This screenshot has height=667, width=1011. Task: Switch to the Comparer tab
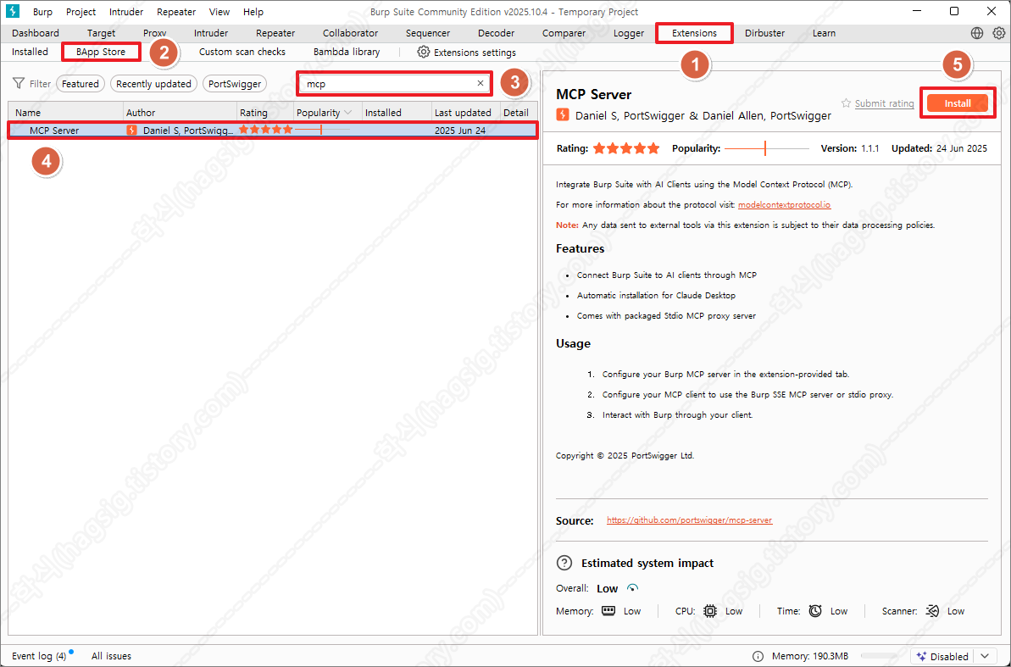pos(564,33)
